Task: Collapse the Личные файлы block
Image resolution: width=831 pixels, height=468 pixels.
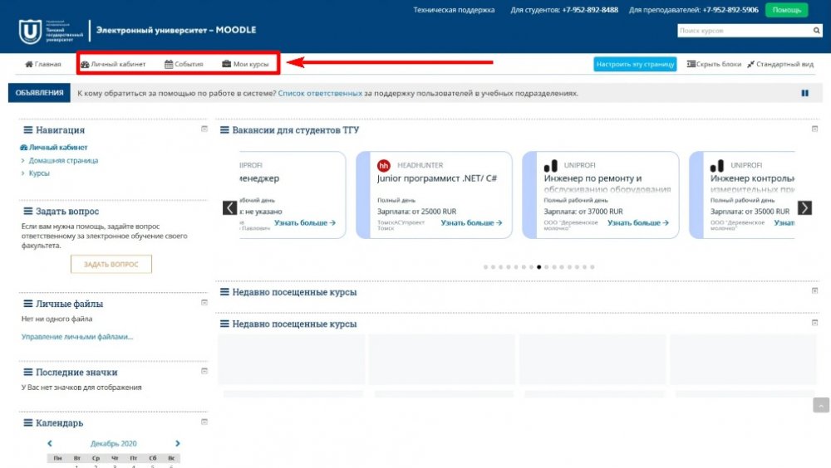Action: pyautogui.click(x=204, y=303)
